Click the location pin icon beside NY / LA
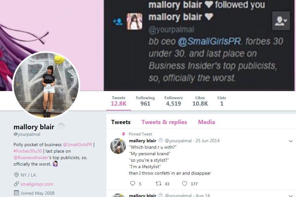The height and width of the screenshot is (197, 296). coord(17,175)
